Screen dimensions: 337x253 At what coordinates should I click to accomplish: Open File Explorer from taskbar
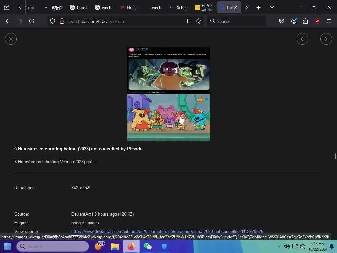[x=115, y=246]
